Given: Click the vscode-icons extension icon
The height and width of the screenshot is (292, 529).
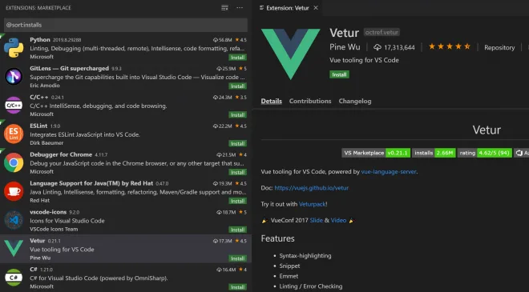Looking at the screenshot, I should point(14,220).
